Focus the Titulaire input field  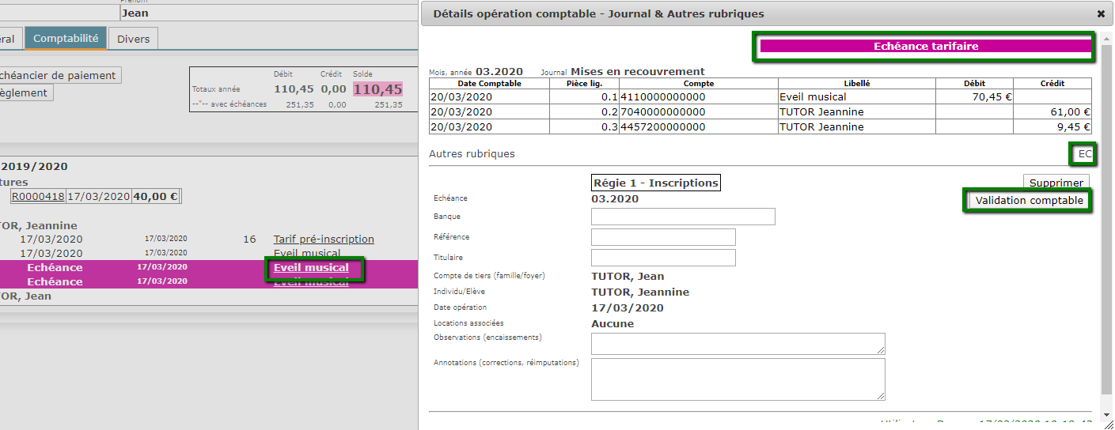tap(663, 258)
